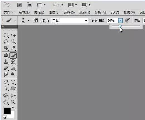Open the 滤镜(T) menu

(85, 12)
